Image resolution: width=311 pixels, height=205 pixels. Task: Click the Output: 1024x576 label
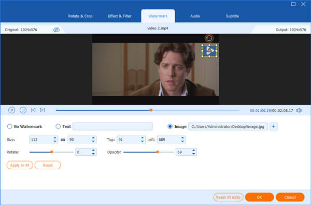point(291,30)
